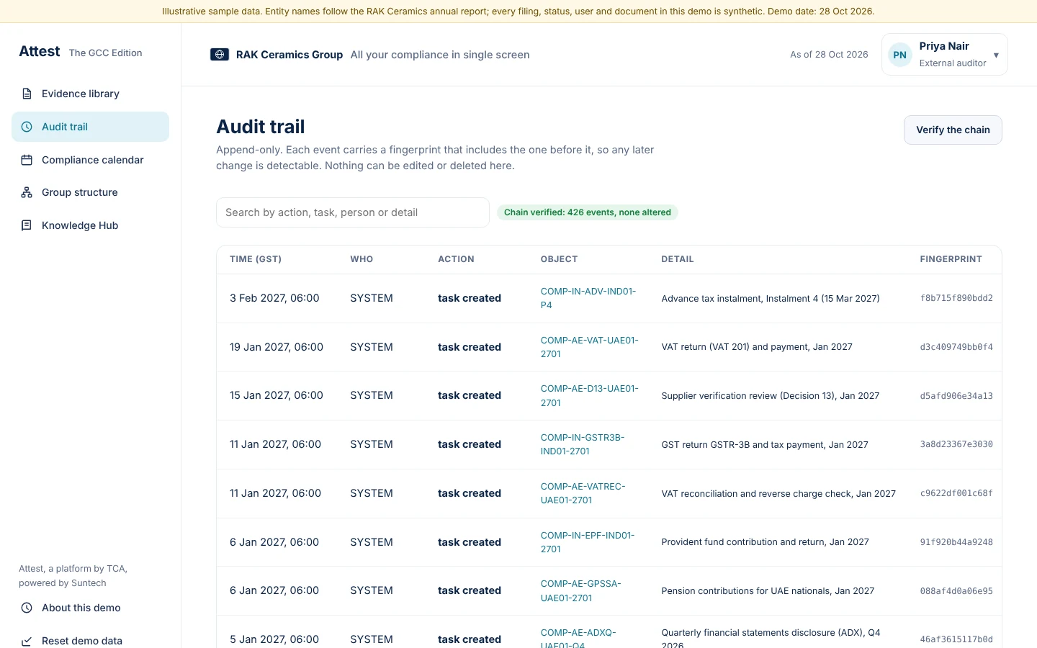Click the Attest logo title
This screenshot has height=648, width=1037.
pyautogui.click(x=40, y=51)
